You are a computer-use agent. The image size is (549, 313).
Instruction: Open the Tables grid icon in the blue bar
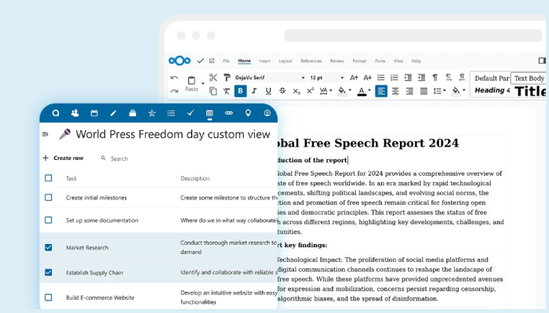[209, 113]
